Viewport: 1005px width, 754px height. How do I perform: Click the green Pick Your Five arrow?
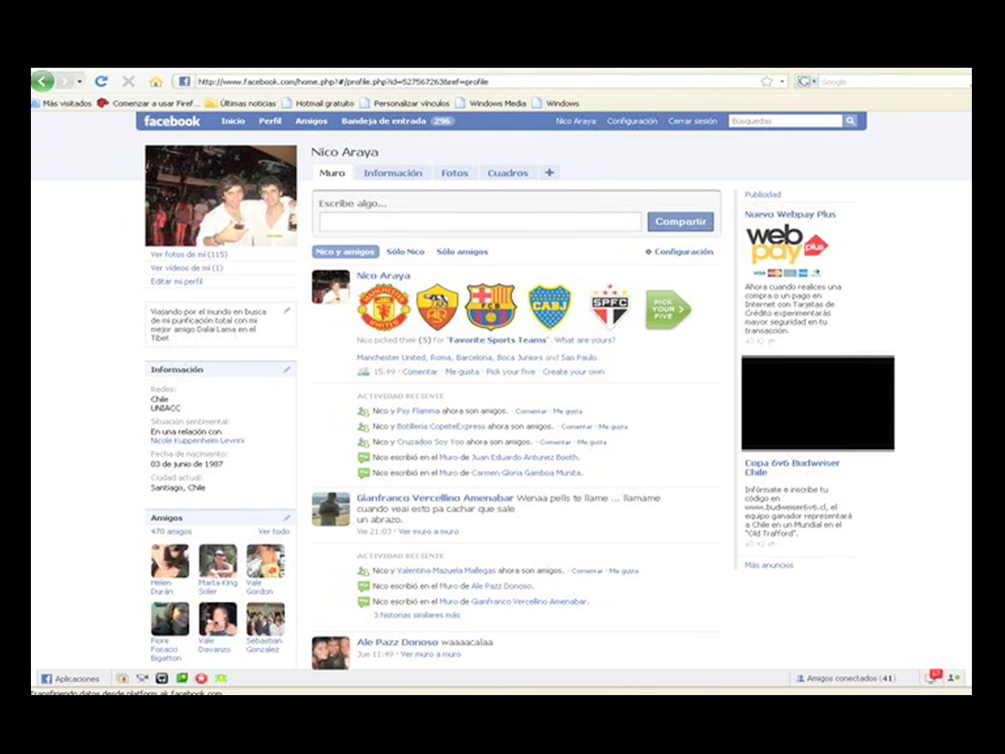669,309
